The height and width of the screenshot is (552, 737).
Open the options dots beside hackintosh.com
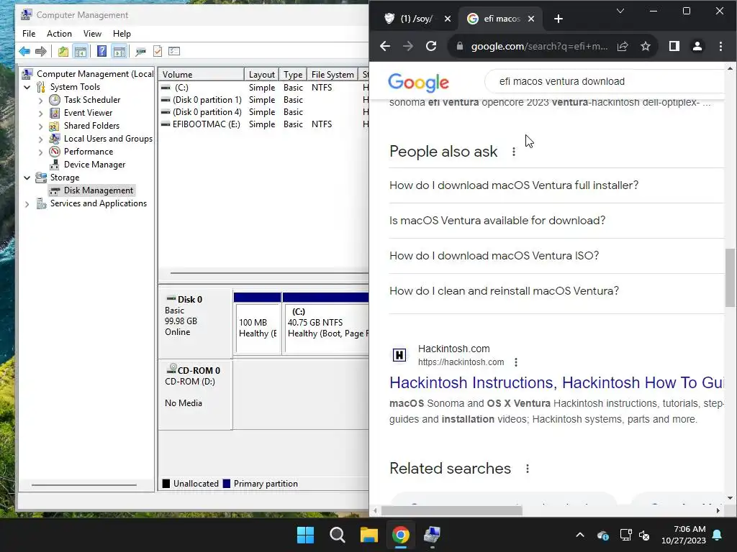coord(516,362)
